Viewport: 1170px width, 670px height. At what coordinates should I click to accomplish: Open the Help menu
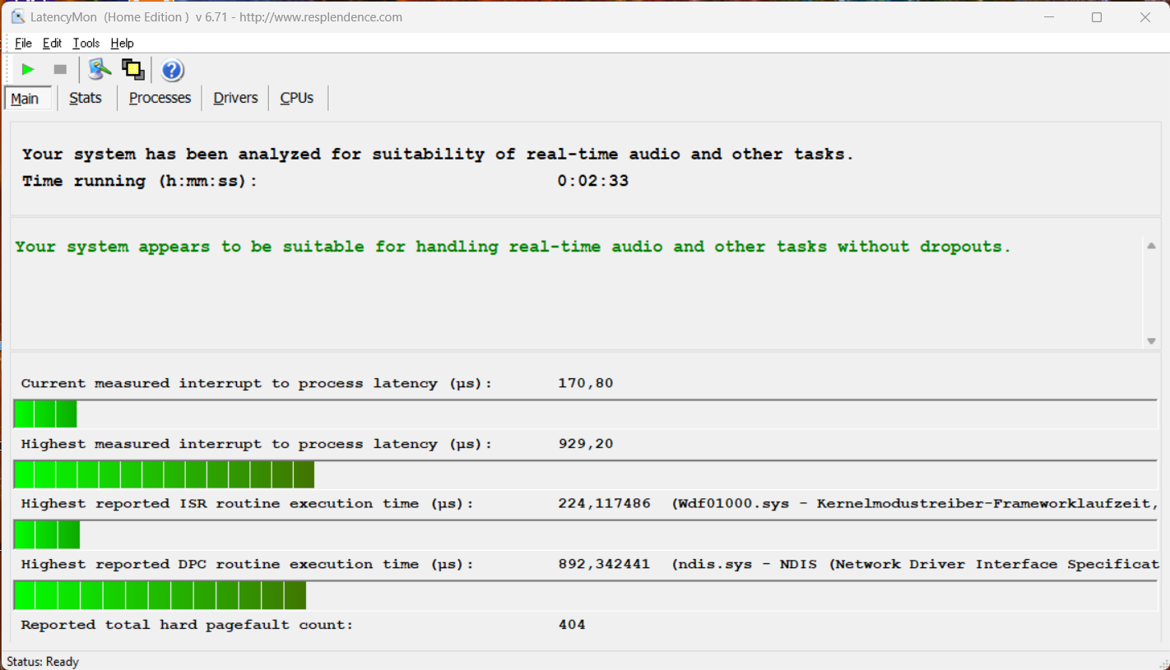click(122, 44)
